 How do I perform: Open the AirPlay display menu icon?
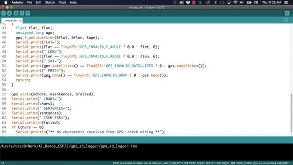tap(229, 2)
